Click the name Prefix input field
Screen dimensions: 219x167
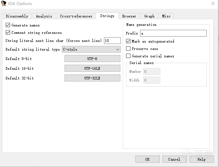173,33
